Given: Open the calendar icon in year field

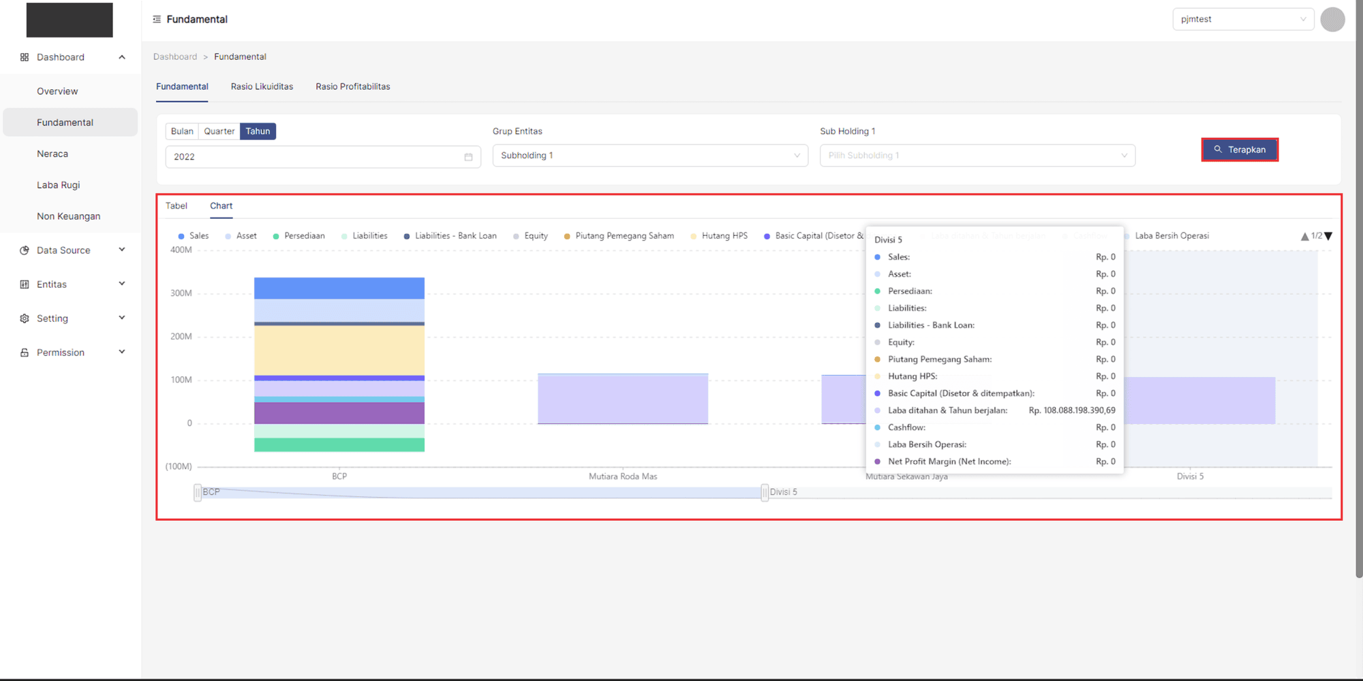Looking at the screenshot, I should pos(468,157).
